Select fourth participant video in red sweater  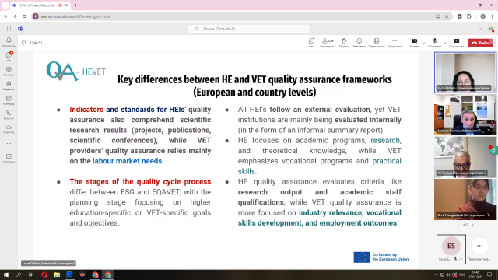[465, 199]
